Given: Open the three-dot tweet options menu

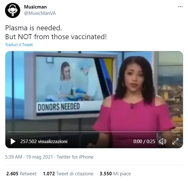Looking at the screenshot, I should [x=180, y=7].
